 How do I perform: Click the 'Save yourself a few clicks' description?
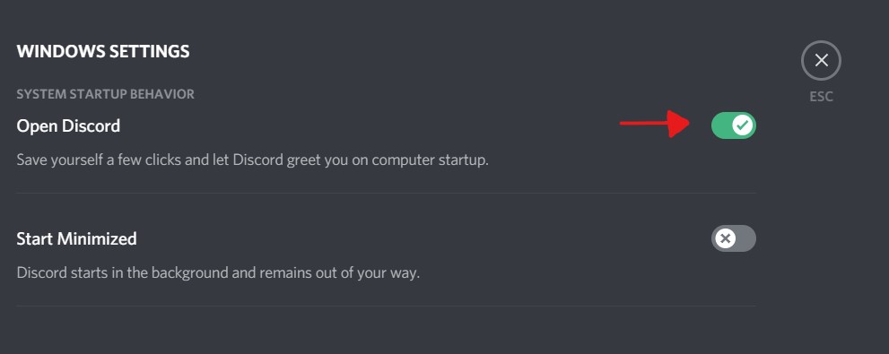[x=252, y=160]
